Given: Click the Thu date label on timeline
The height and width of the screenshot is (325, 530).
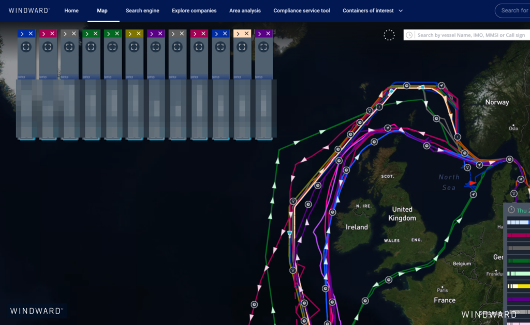Looking at the screenshot, I should (x=523, y=211).
